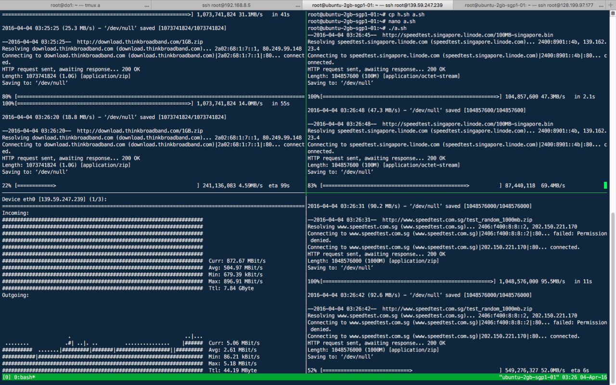Switch to the 'ssh root@128.199.97.177' tab
This screenshot has height=385, width=616.
529,5
